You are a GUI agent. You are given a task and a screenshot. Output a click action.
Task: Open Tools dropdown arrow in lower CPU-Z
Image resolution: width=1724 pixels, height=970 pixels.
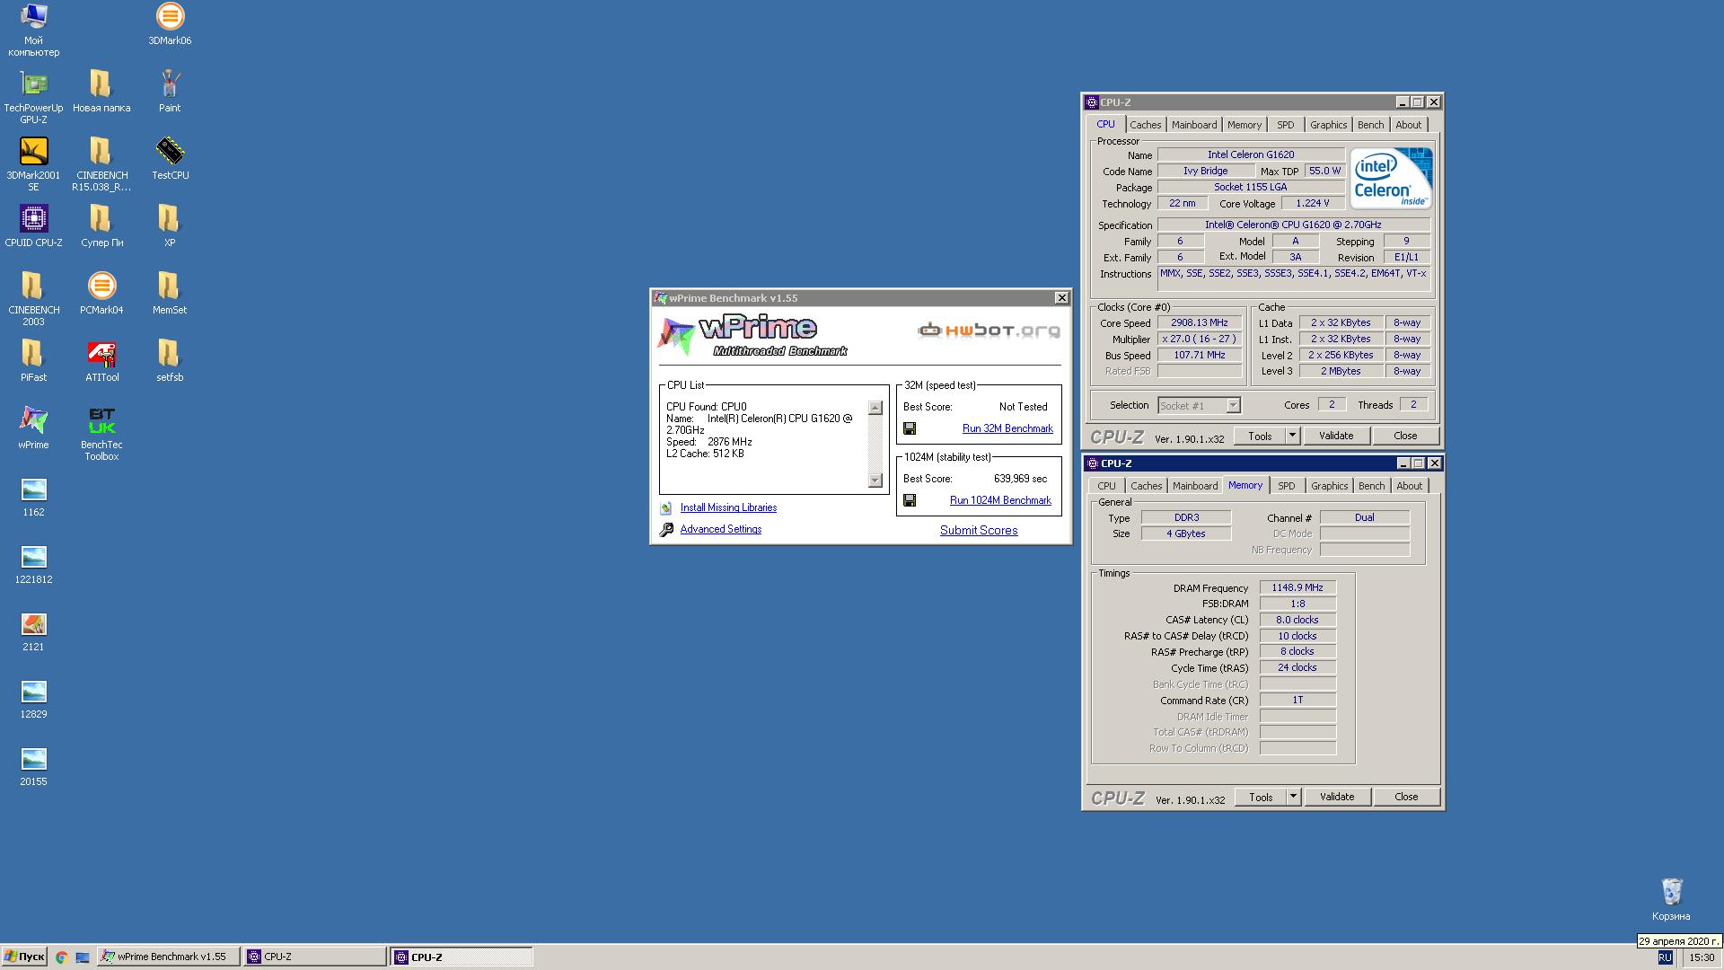coord(1293,797)
